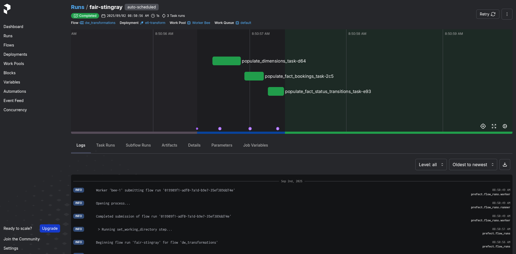This screenshot has width=516, height=254.
Task: Open the three-dot run options menu
Action: pos(507,14)
